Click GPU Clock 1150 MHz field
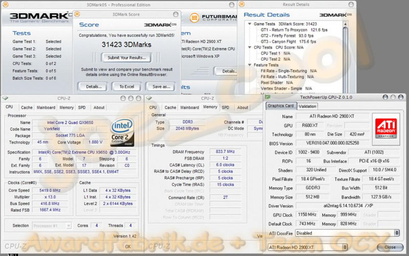This screenshot has height=256, width=409. click(x=307, y=215)
